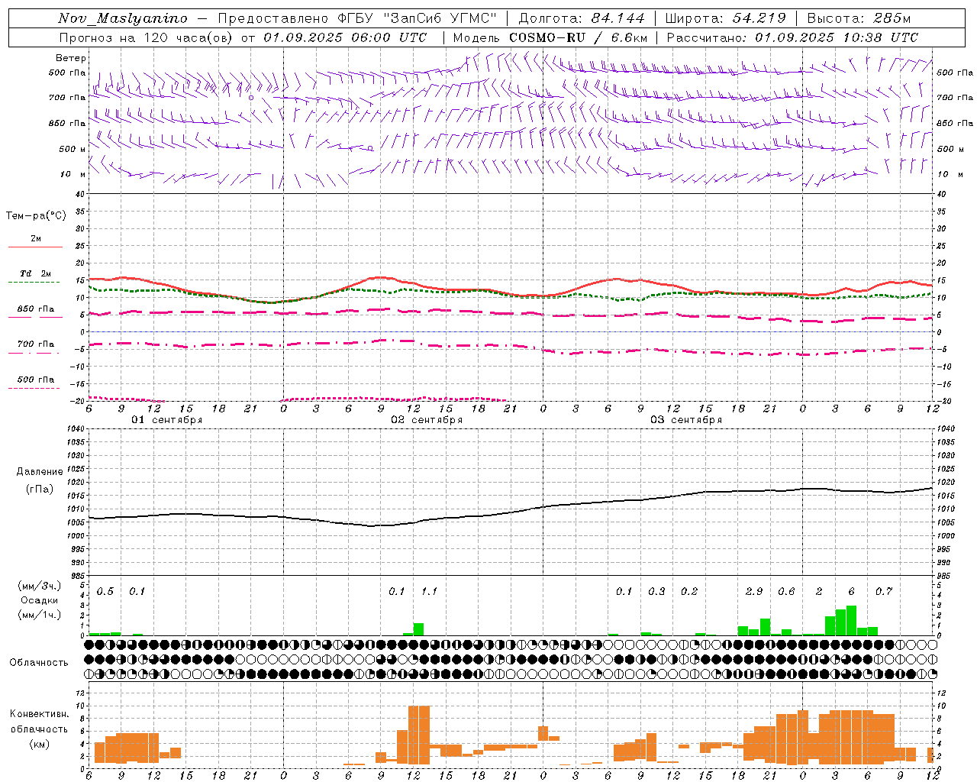Click the 'Осадки' precipitation label
The height and width of the screenshot is (782, 977).
tap(40, 600)
